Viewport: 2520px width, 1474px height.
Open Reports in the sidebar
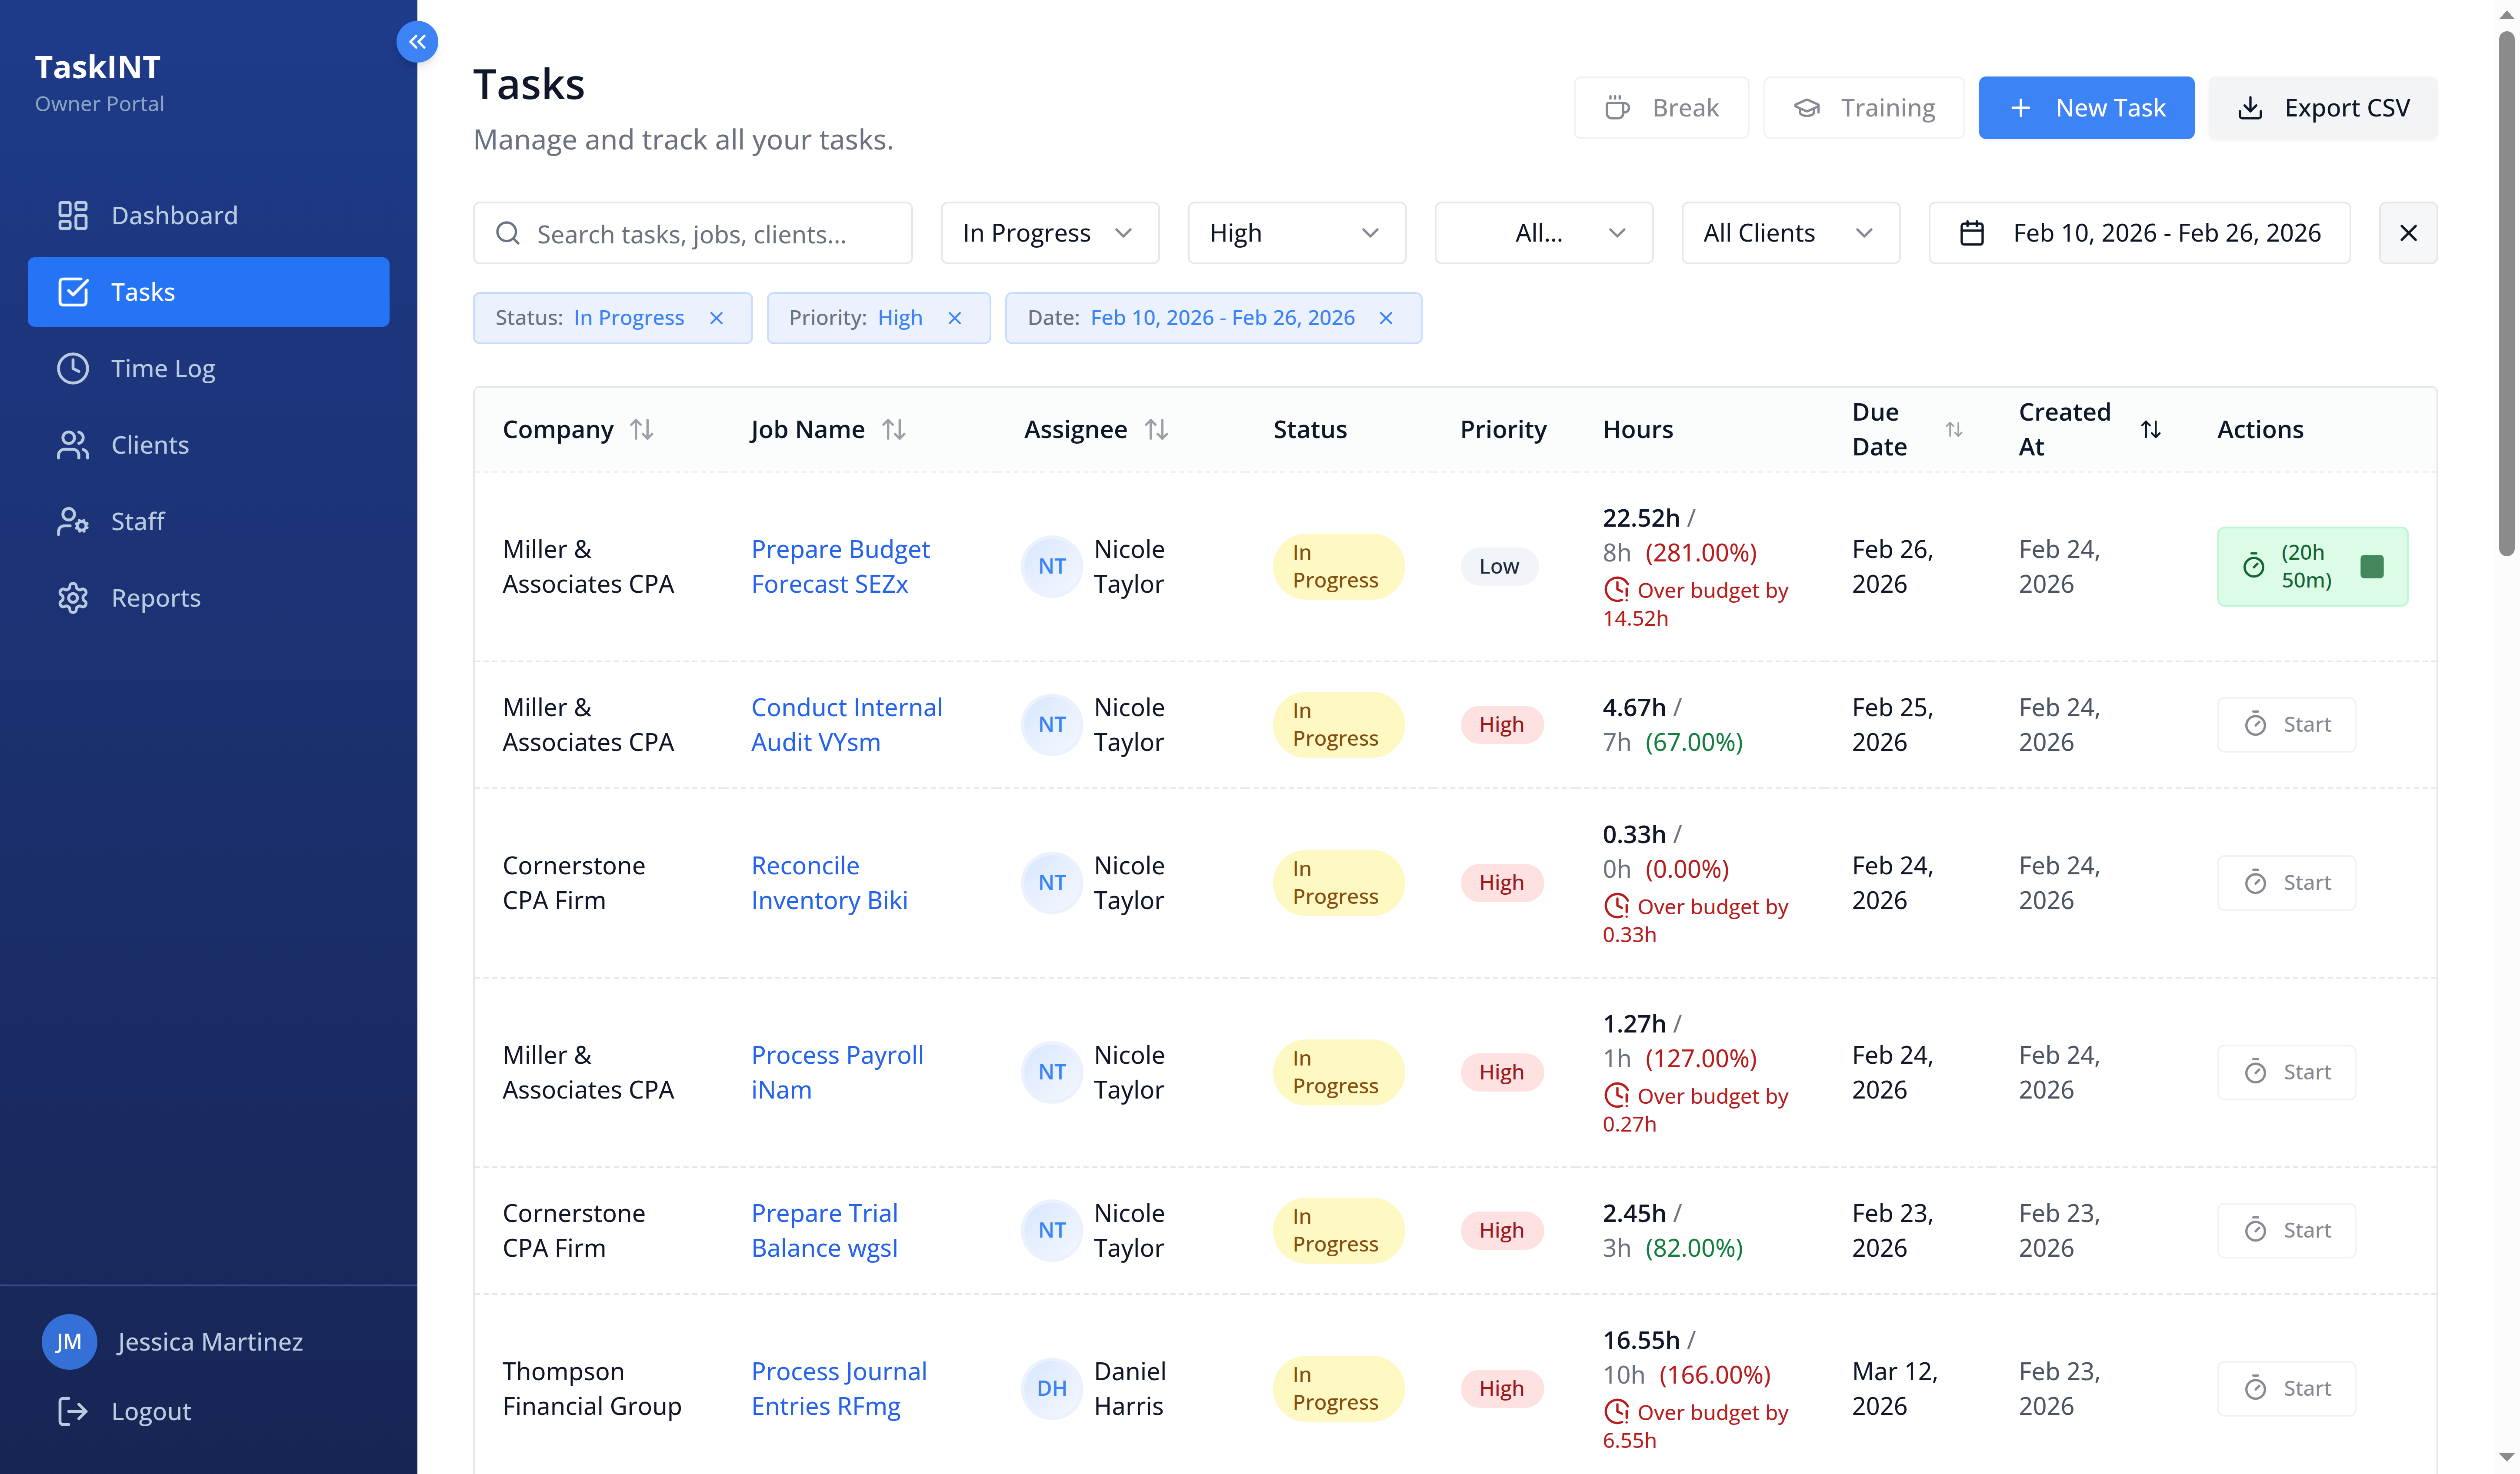208,598
